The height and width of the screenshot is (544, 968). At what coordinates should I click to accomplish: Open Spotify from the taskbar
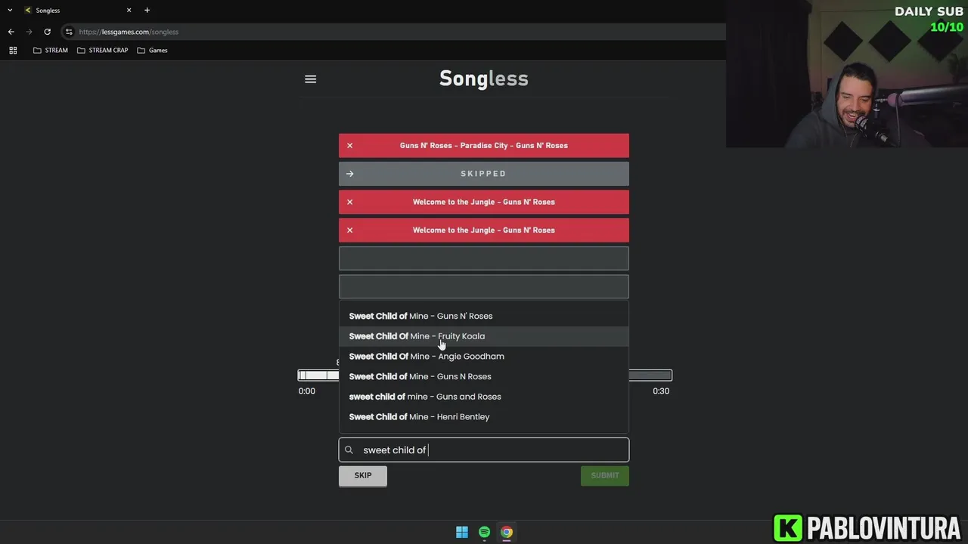(x=484, y=532)
